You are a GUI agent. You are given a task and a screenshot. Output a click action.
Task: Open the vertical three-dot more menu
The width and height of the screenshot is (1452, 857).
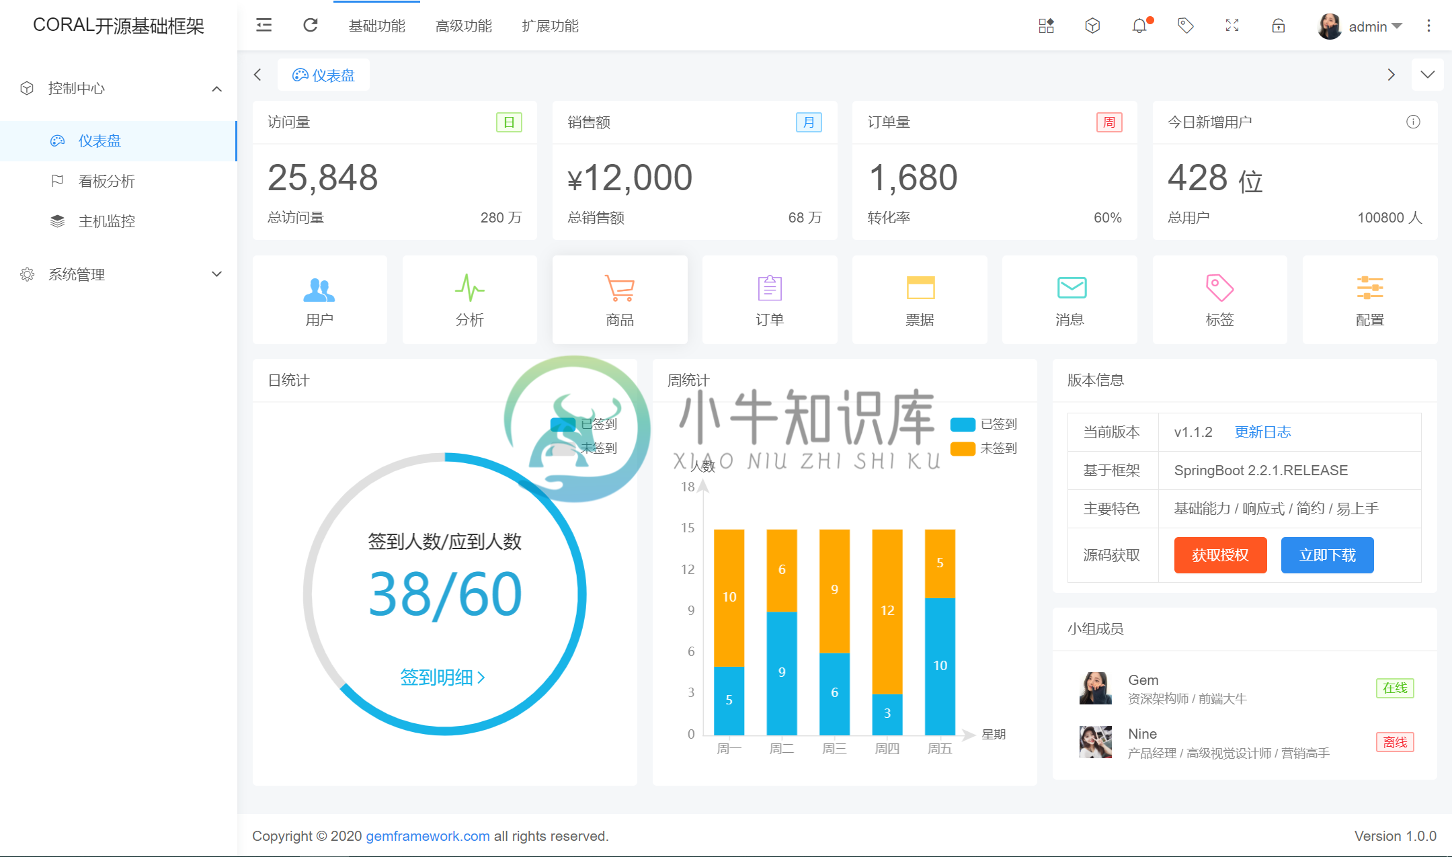tap(1428, 26)
